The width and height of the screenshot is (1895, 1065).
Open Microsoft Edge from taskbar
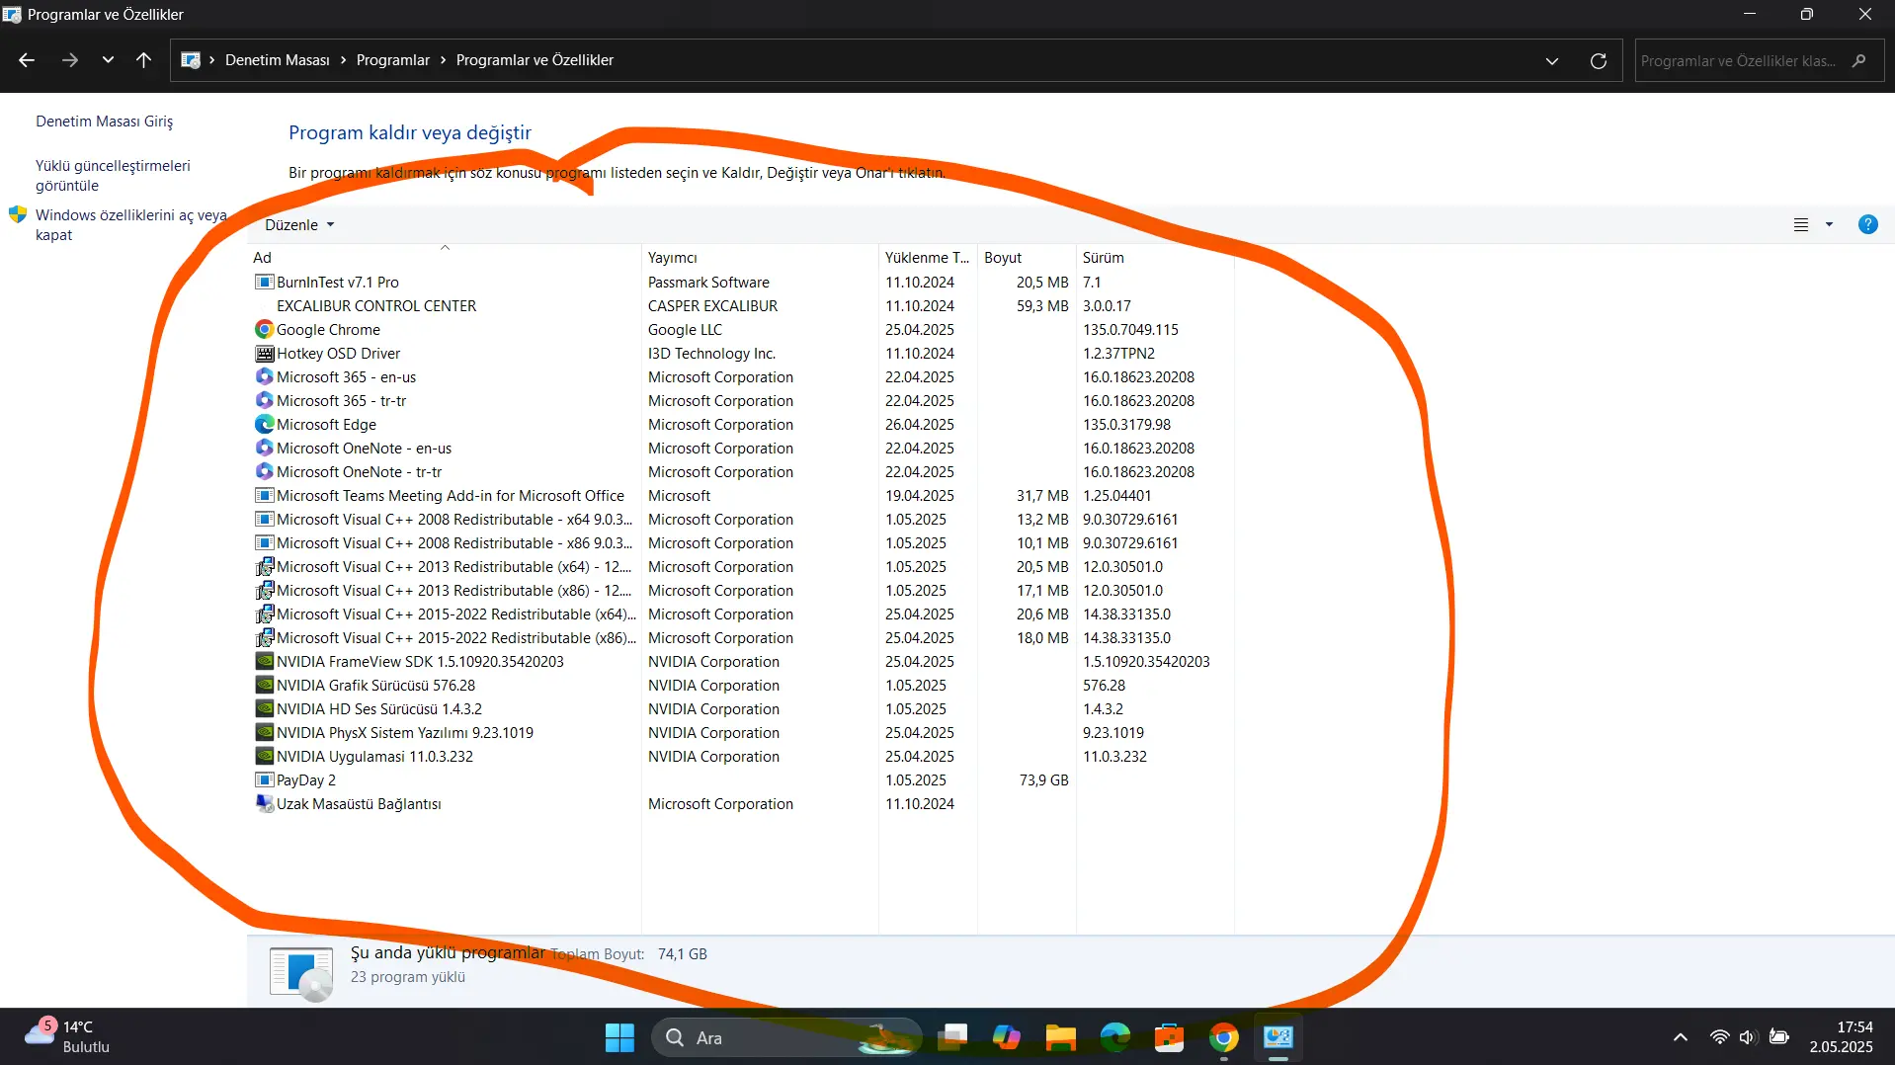(1114, 1037)
